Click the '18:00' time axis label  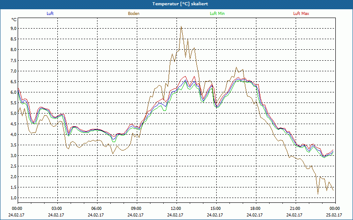click(255, 209)
